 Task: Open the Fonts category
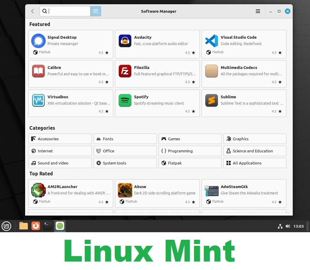(125, 139)
